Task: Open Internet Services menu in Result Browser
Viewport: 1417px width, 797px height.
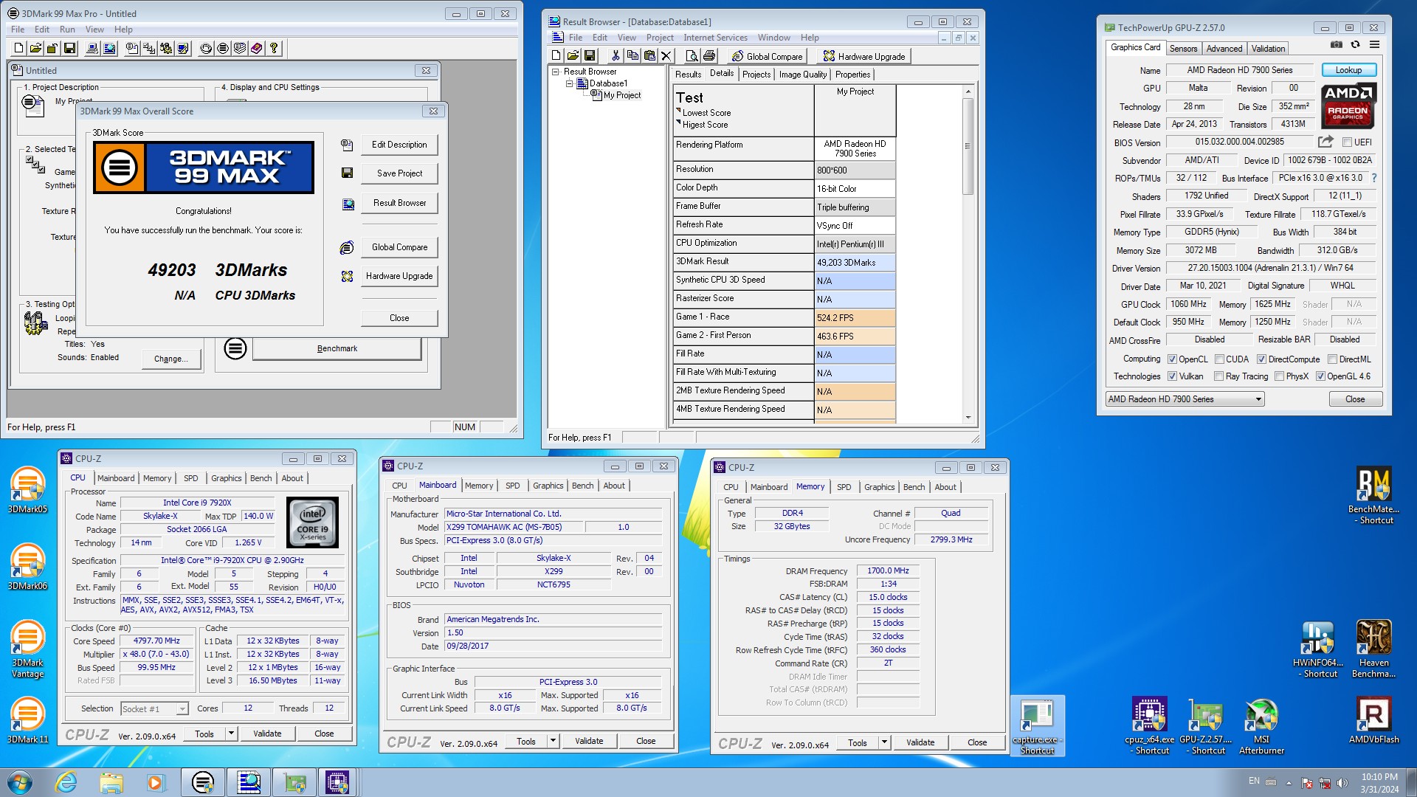Action: tap(715, 38)
